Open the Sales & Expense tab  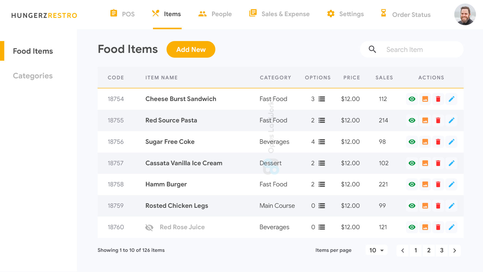(279, 14)
